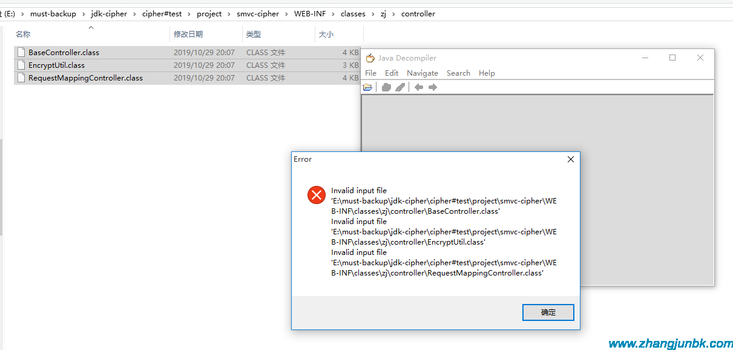
Task: Click the Java Decompiler coffee cup icon
Action: [370, 58]
